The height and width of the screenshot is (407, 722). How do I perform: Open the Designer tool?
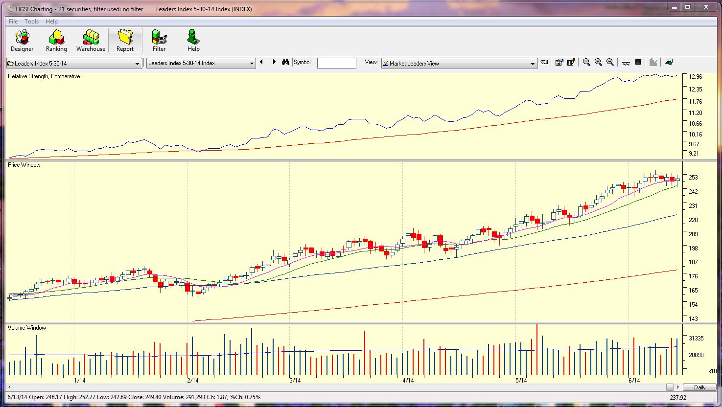pyautogui.click(x=22, y=40)
